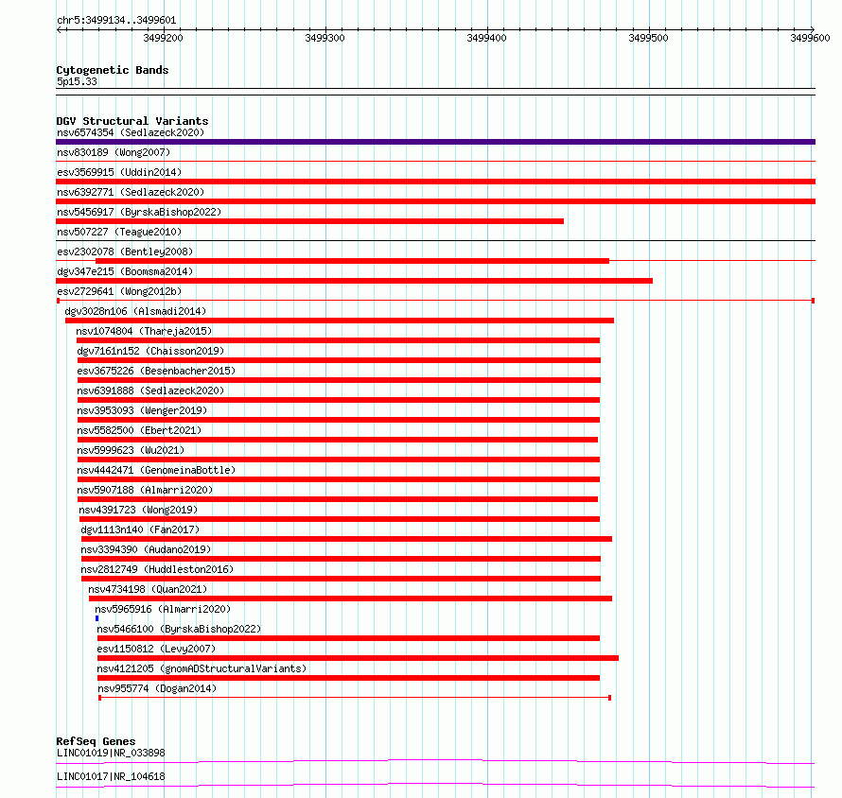The width and height of the screenshot is (842, 798).
Task: Click the 5p15.33 band label
Action: [77, 81]
